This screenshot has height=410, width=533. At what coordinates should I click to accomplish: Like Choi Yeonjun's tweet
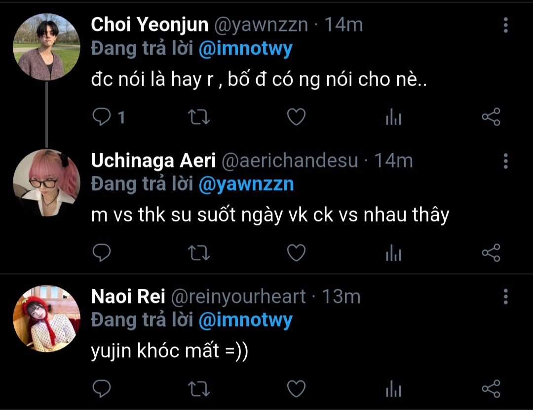[296, 117]
